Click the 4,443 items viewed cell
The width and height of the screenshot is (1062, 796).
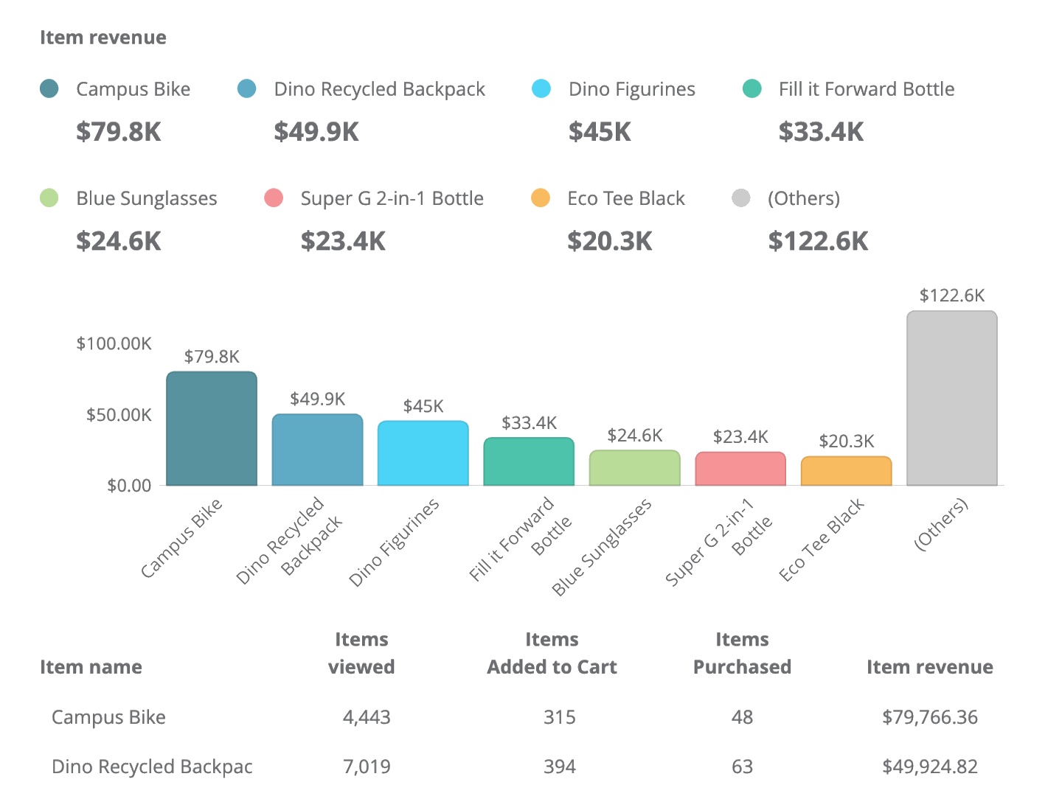point(367,717)
